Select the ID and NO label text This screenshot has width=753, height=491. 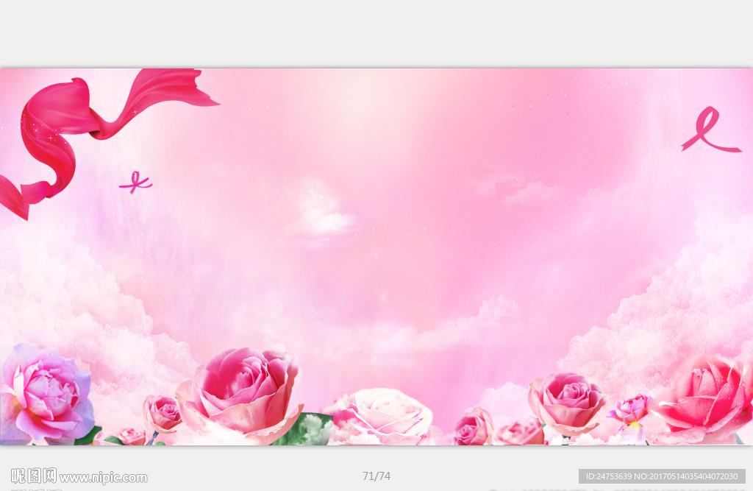pos(662,476)
